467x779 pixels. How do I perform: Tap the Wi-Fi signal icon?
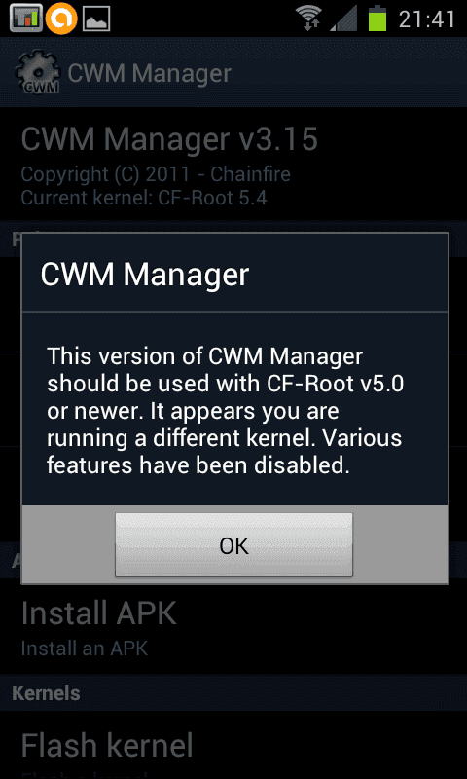[x=308, y=19]
